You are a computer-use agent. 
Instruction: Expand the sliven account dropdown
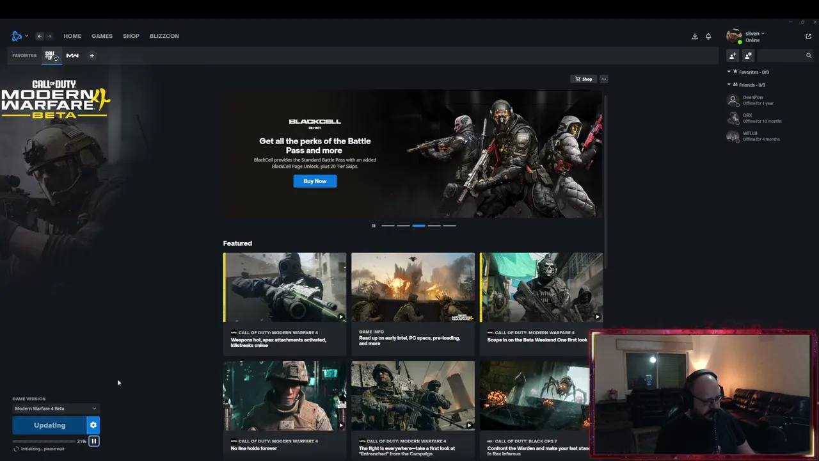coord(755,33)
